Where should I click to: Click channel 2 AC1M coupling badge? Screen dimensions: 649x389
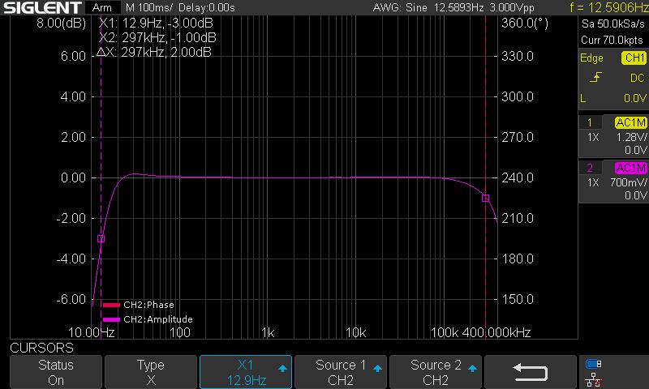coord(631,168)
